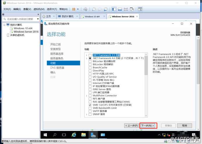Click the 下一步(N) next button
The image size is (202, 144).
point(148,126)
